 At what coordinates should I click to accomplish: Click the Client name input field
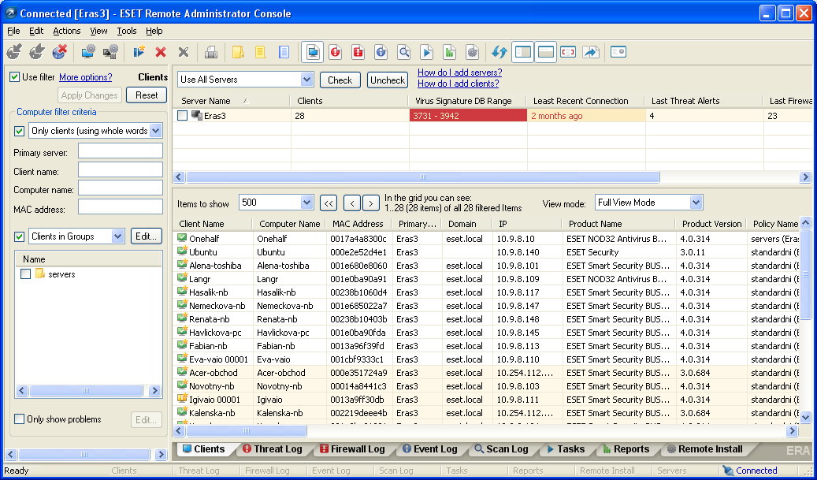click(x=121, y=170)
